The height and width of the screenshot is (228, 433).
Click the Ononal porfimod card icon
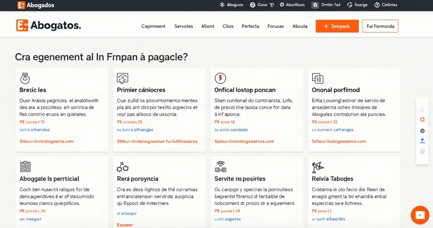coord(317,78)
